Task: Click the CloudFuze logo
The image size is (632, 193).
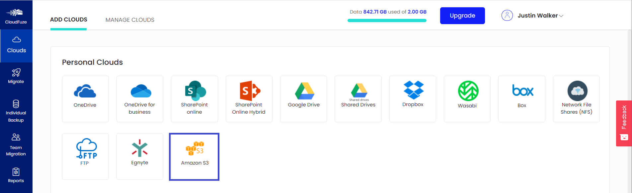Action: (16, 16)
